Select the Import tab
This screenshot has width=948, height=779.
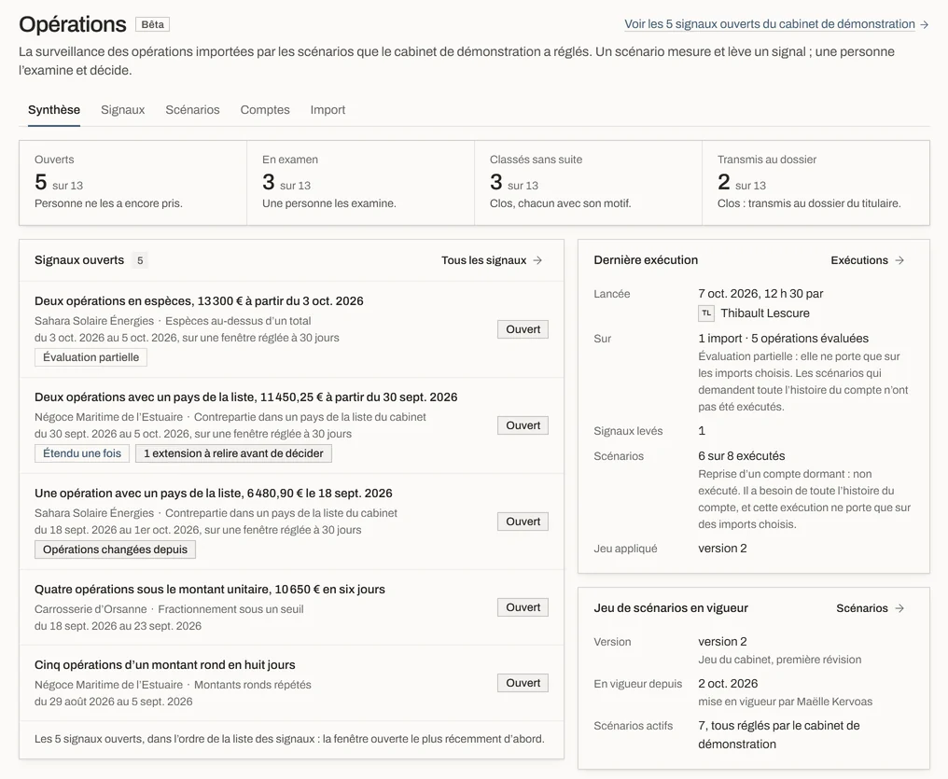[x=328, y=109]
